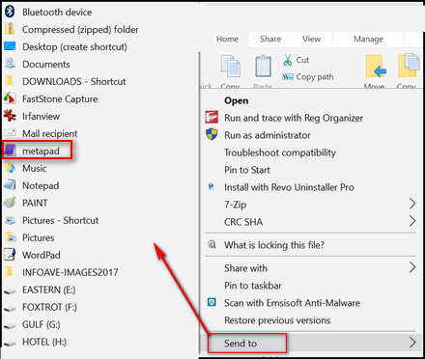425x359 pixels.
Task: Click the Copy path icon in ribbon
Action: (x=288, y=77)
